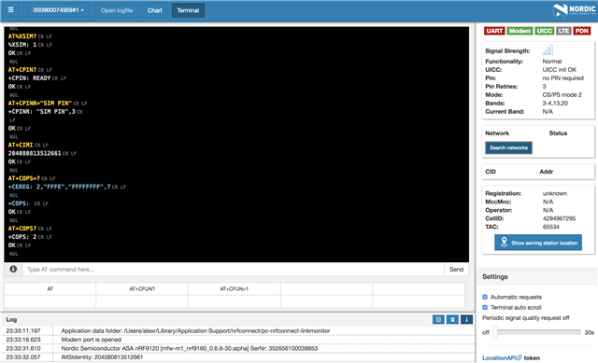Click the PDN status indicator
Image resolution: width=598 pixels, height=363 pixels.
(x=581, y=31)
